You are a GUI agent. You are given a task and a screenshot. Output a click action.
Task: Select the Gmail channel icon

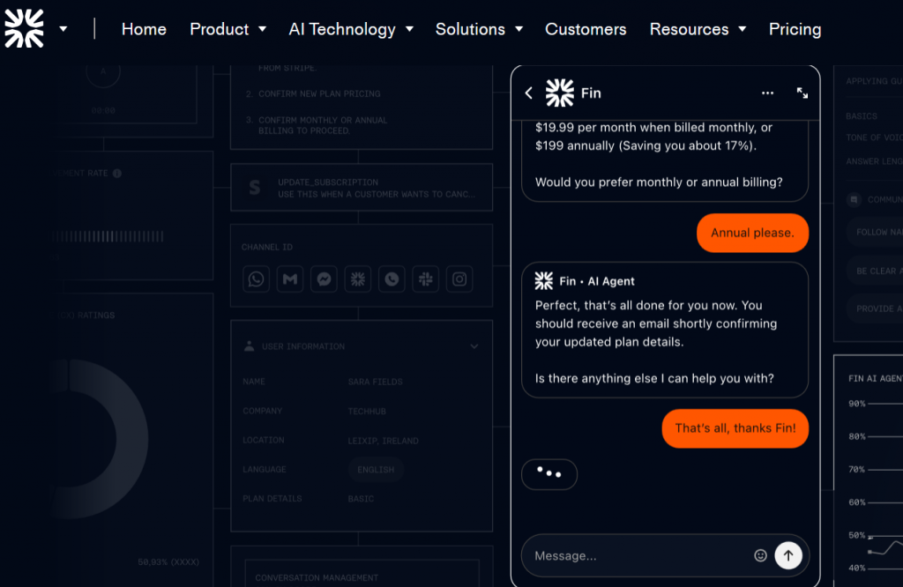click(x=290, y=279)
